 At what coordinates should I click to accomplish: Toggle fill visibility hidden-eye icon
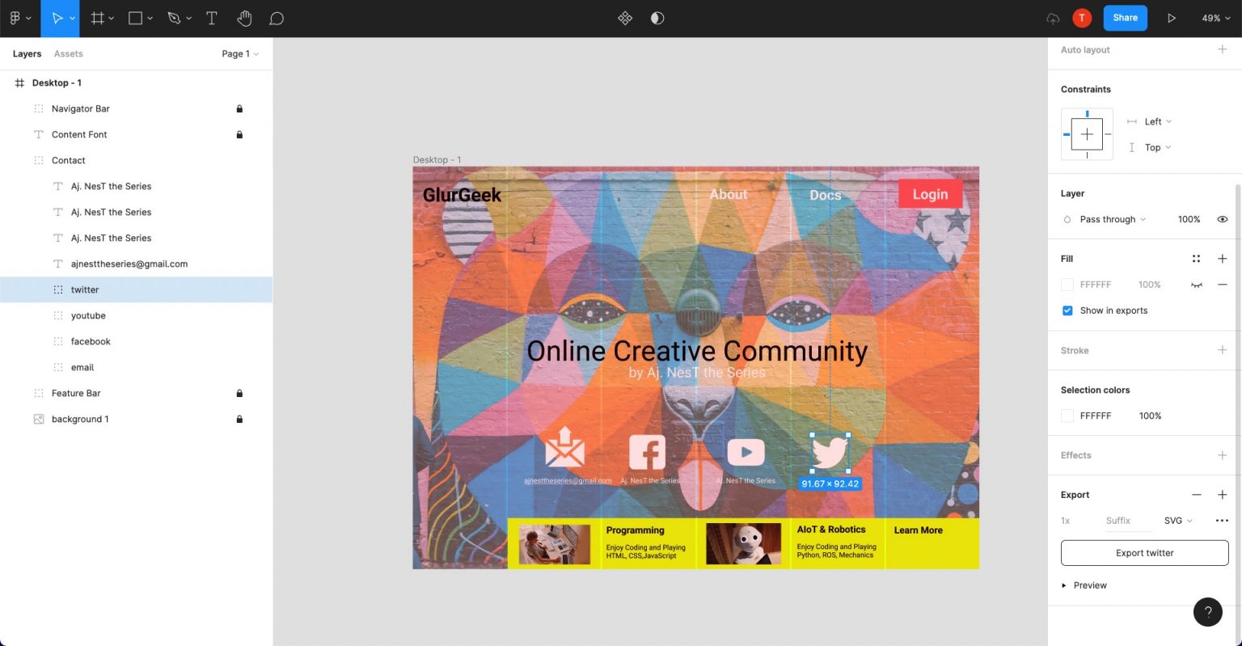click(x=1196, y=285)
